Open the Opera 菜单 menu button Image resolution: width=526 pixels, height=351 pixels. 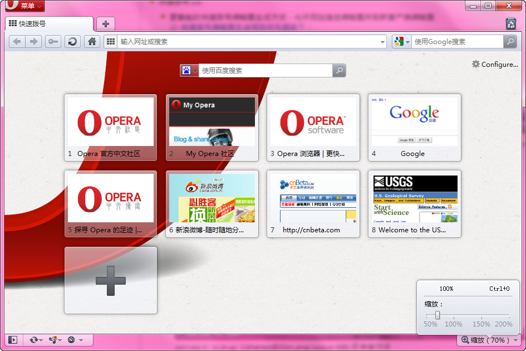(x=25, y=6)
